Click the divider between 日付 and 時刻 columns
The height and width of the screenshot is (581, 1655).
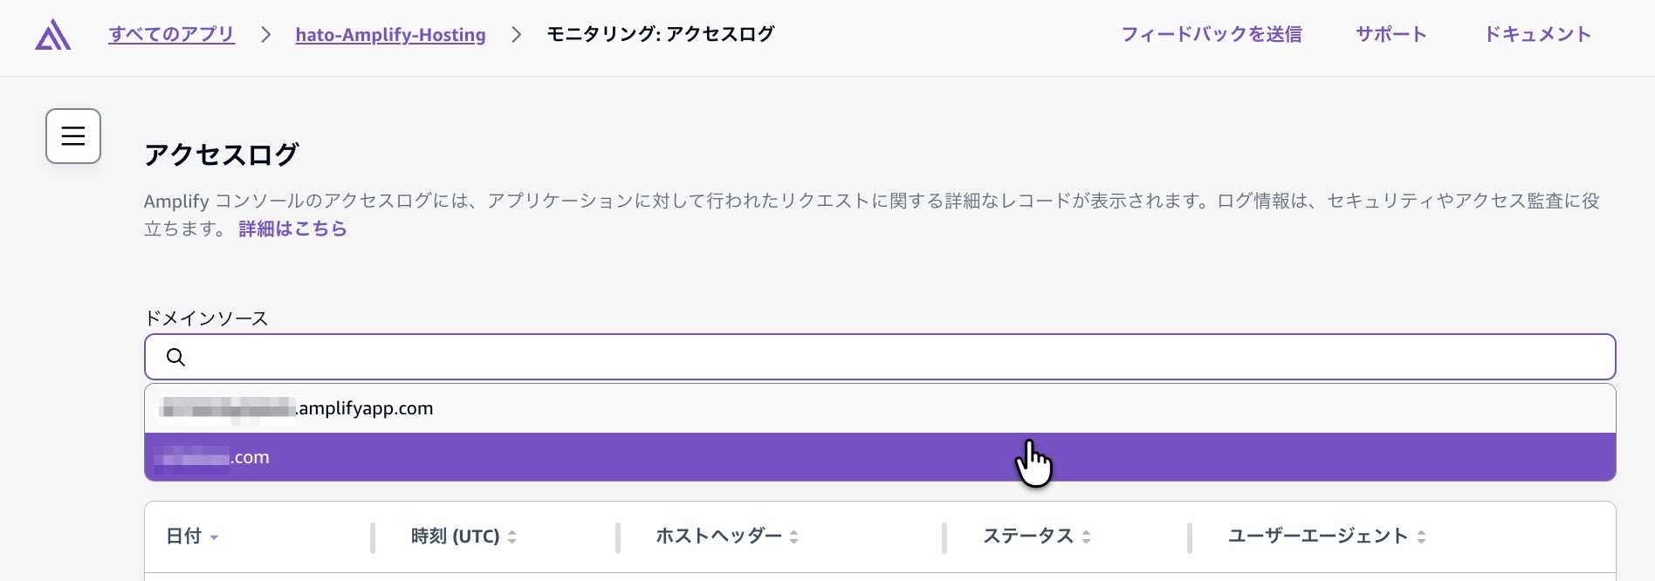point(373,537)
